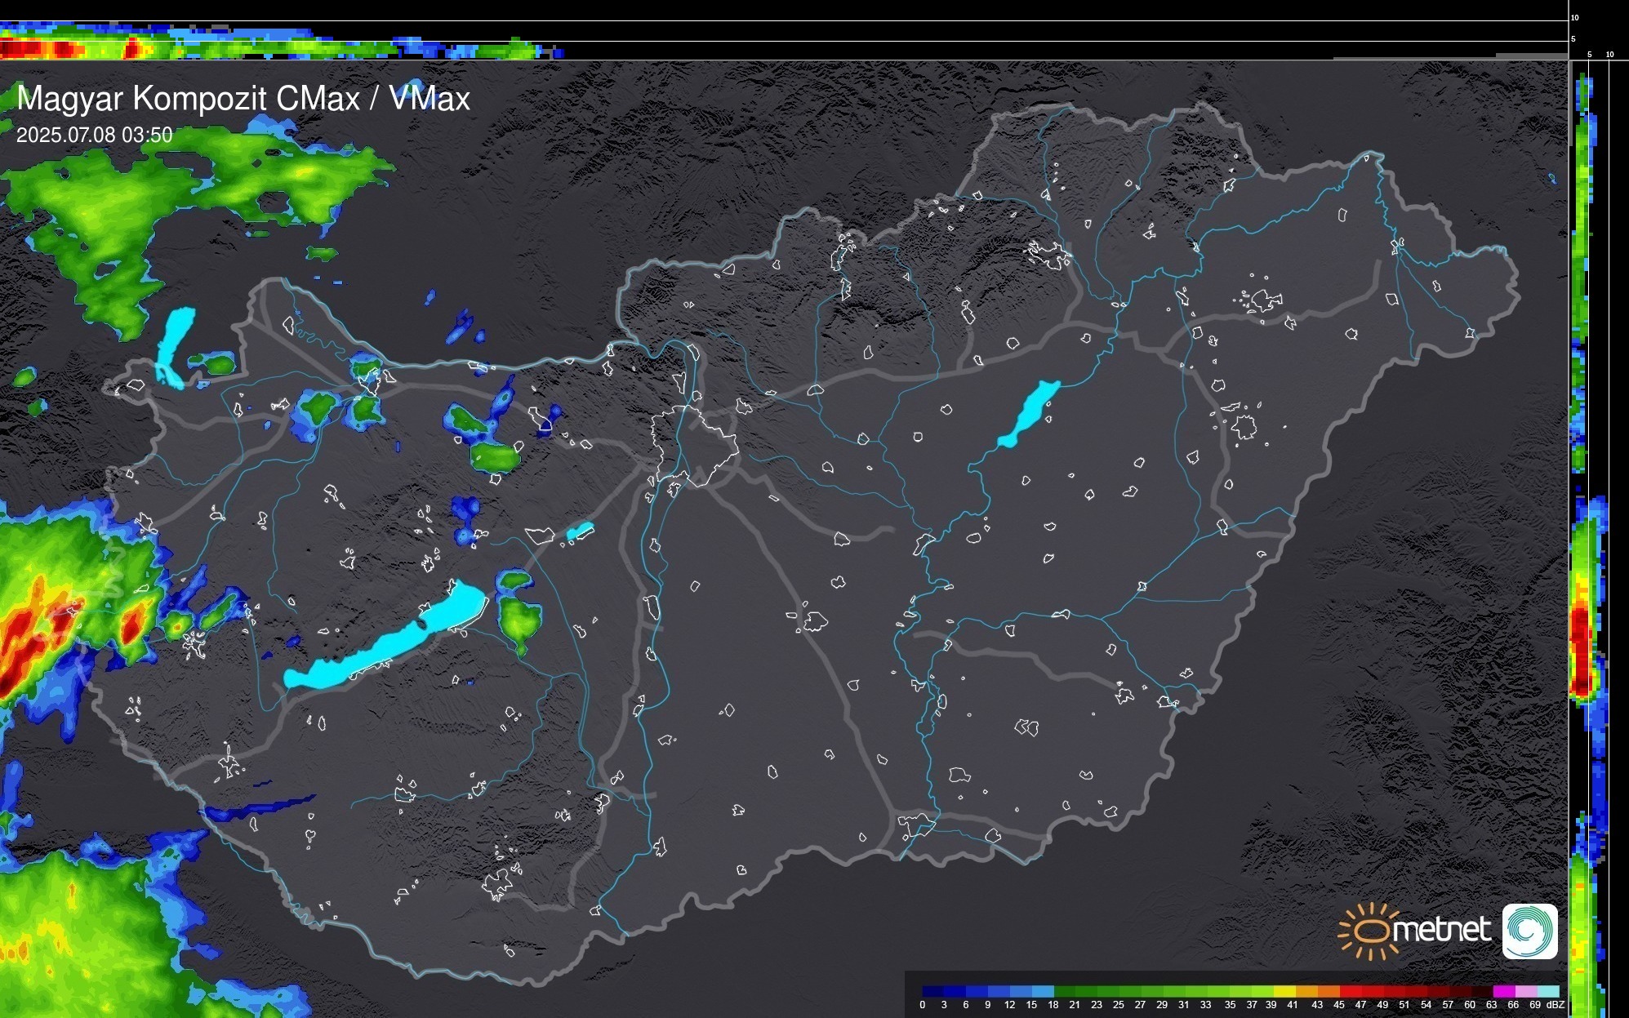Click the bright red 45 dBZ swatch
Viewport: 1629px width, 1018px height.
pyautogui.click(x=1349, y=991)
